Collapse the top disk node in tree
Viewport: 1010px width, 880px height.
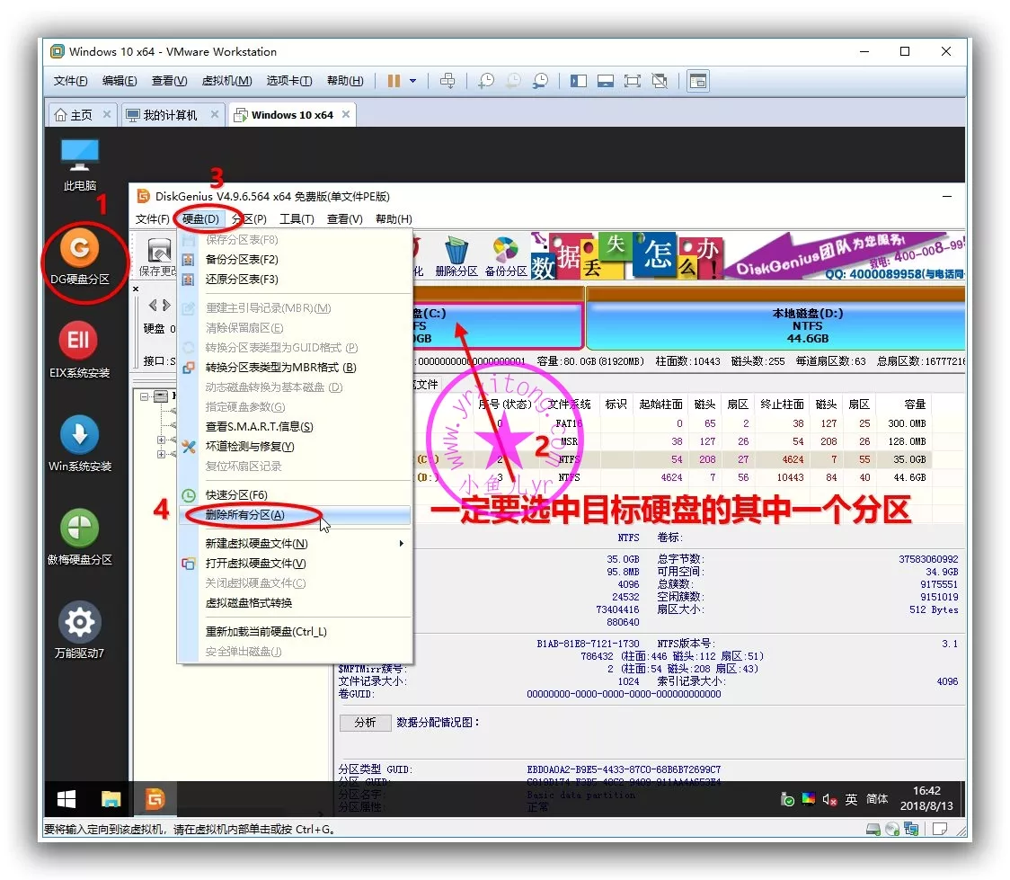(x=145, y=396)
